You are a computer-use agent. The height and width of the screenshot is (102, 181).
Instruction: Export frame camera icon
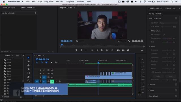point(128,50)
